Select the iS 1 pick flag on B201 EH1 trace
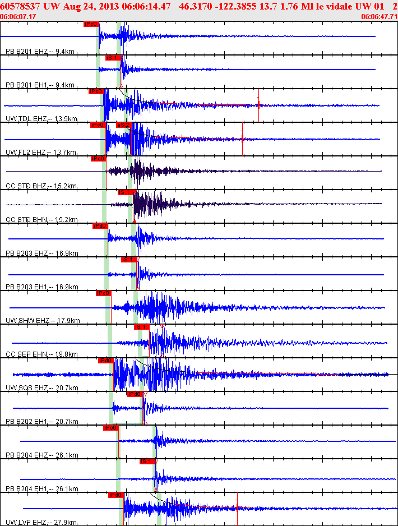The image size is (398, 526). pos(113,58)
